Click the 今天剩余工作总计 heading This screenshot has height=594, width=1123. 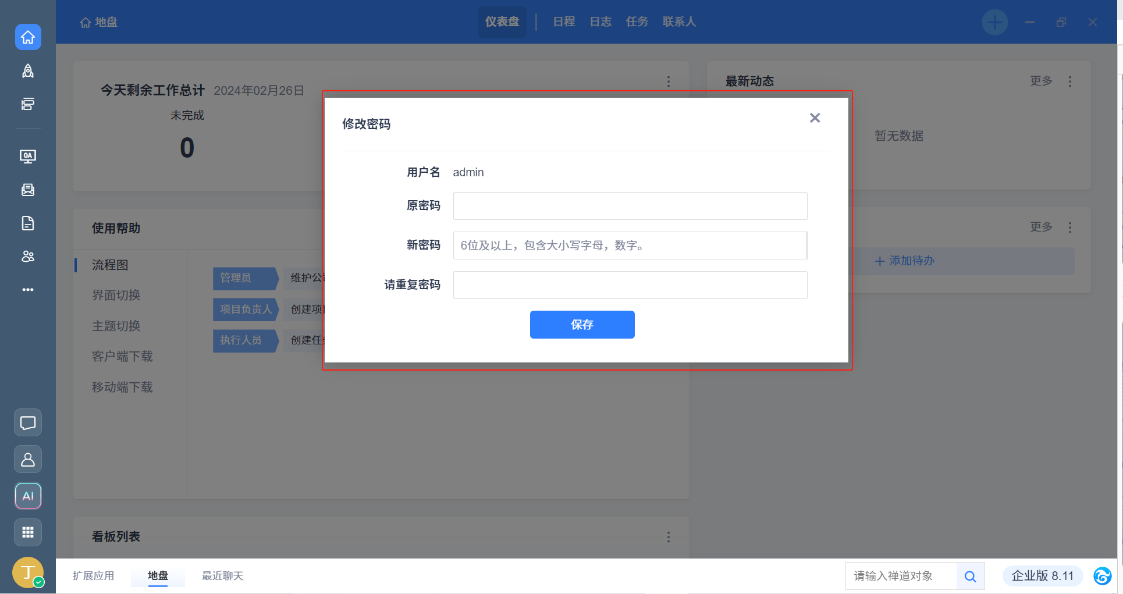click(x=152, y=90)
